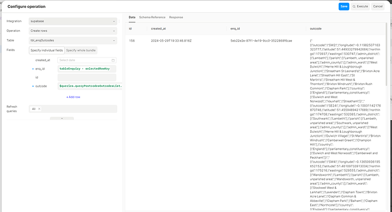Viewport: 392px width, 212px height.
Task: Switch to the Response tab
Action: click(x=176, y=17)
